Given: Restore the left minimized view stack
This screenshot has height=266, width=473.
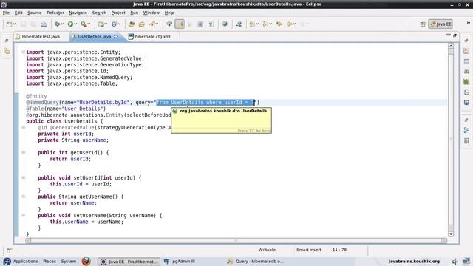Looking at the screenshot, I should pyautogui.click(x=7, y=41).
